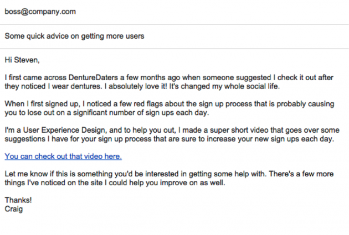The width and height of the screenshot is (349, 235).
Task: Click 'whole social life' at the first paragraph's end
Action: click(252, 86)
